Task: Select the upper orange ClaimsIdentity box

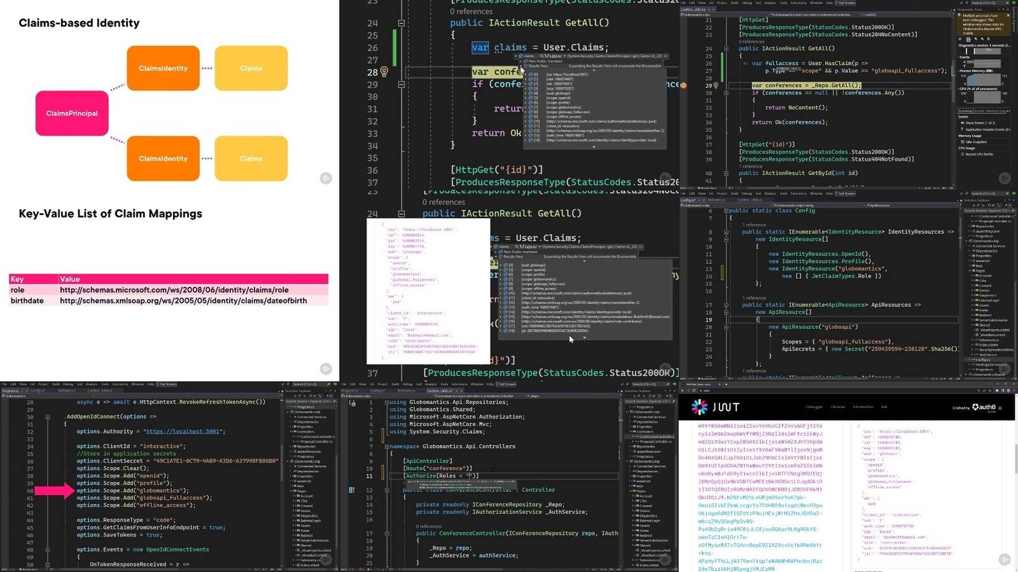Action: click(x=163, y=68)
